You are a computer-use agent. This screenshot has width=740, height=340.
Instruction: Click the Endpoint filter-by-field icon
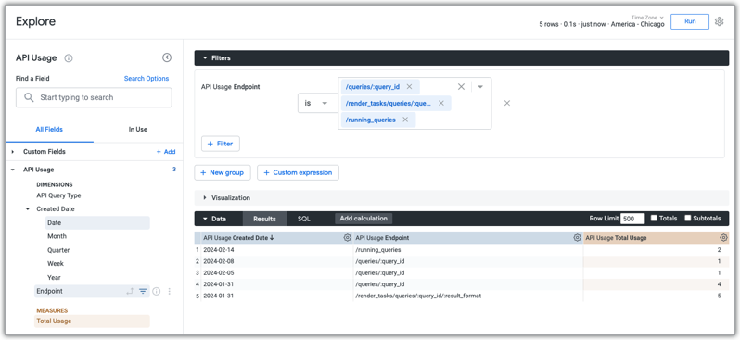[143, 292]
